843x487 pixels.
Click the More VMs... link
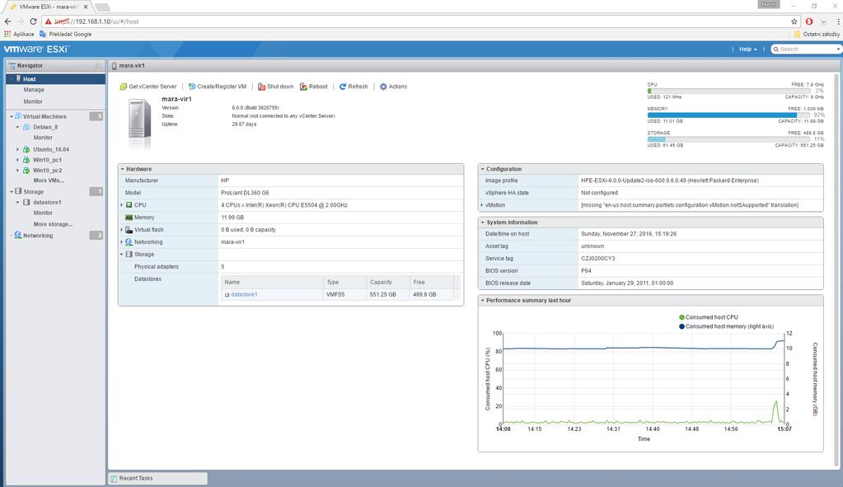(49, 180)
